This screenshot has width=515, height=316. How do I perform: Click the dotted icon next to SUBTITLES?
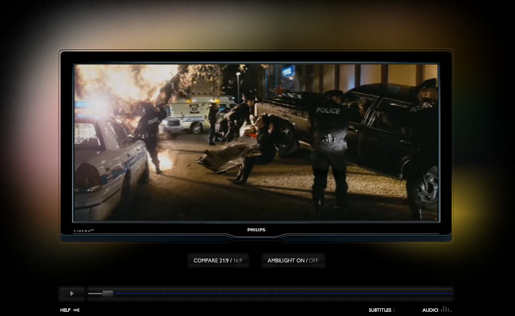coord(394,310)
